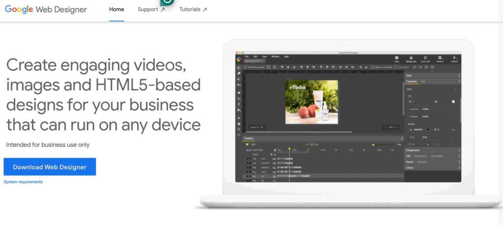503x225 pixels.
Task: Open the Tutorials external link
Action: [x=193, y=9]
